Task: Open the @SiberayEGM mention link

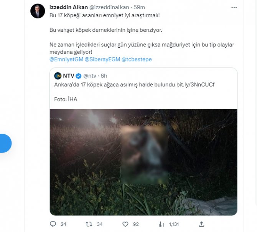Action: 101,59
